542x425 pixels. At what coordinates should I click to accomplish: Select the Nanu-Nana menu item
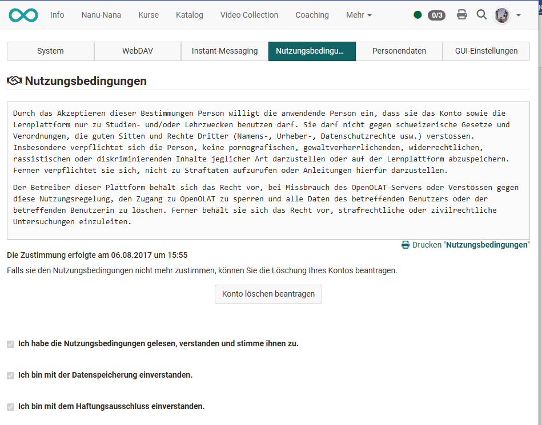(x=101, y=15)
